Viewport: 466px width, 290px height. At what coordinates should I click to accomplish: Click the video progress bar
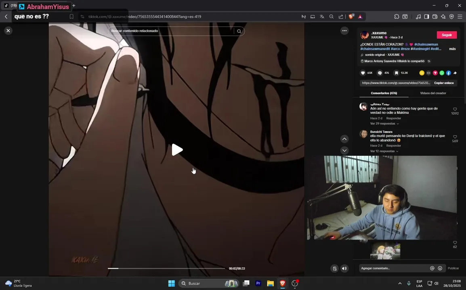166,268
